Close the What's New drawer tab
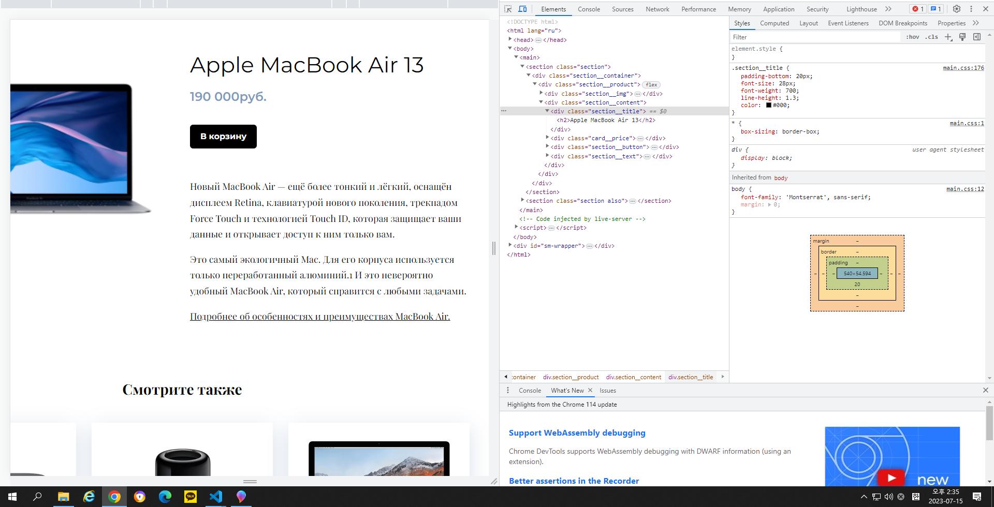Image resolution: width=994 pixels, height=507 pixels. tap(590, 390)
